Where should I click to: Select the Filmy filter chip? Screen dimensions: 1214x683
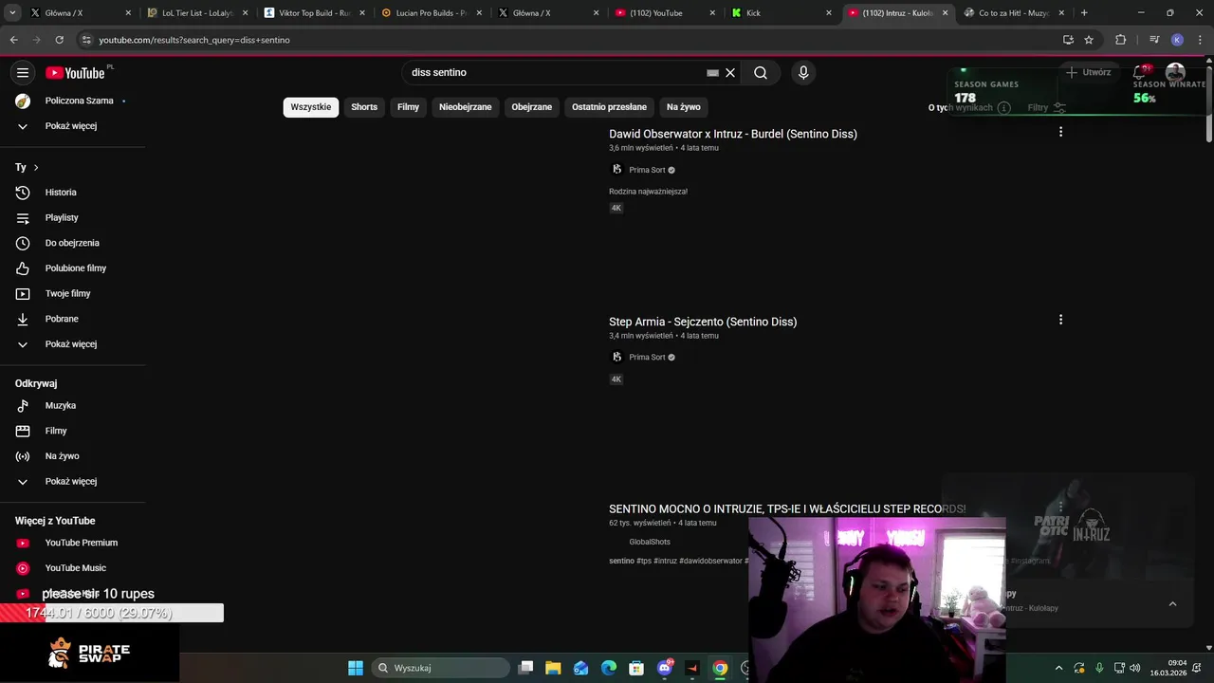click(x=408, y=107)
